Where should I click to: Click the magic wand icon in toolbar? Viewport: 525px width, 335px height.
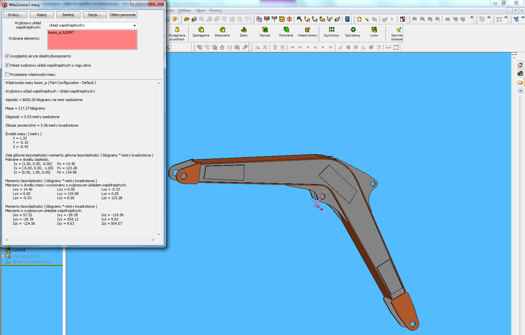click(367, 19)
